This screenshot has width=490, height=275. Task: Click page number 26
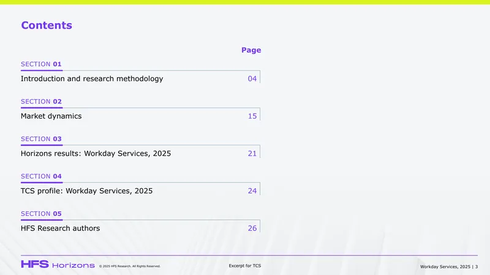click(252, 228)
